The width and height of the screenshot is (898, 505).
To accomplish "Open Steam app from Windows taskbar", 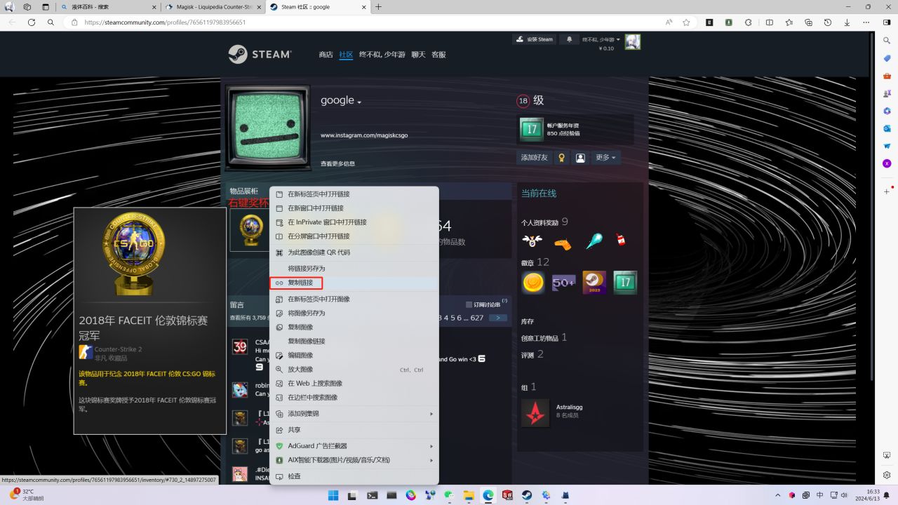I will coord(526,495).
